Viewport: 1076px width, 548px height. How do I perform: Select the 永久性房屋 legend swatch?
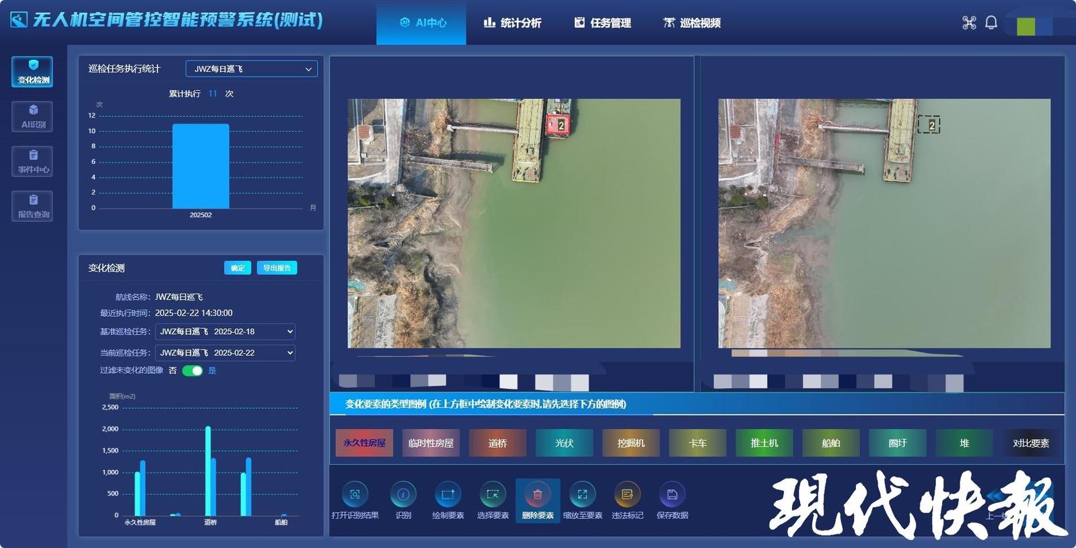[364, 443]
